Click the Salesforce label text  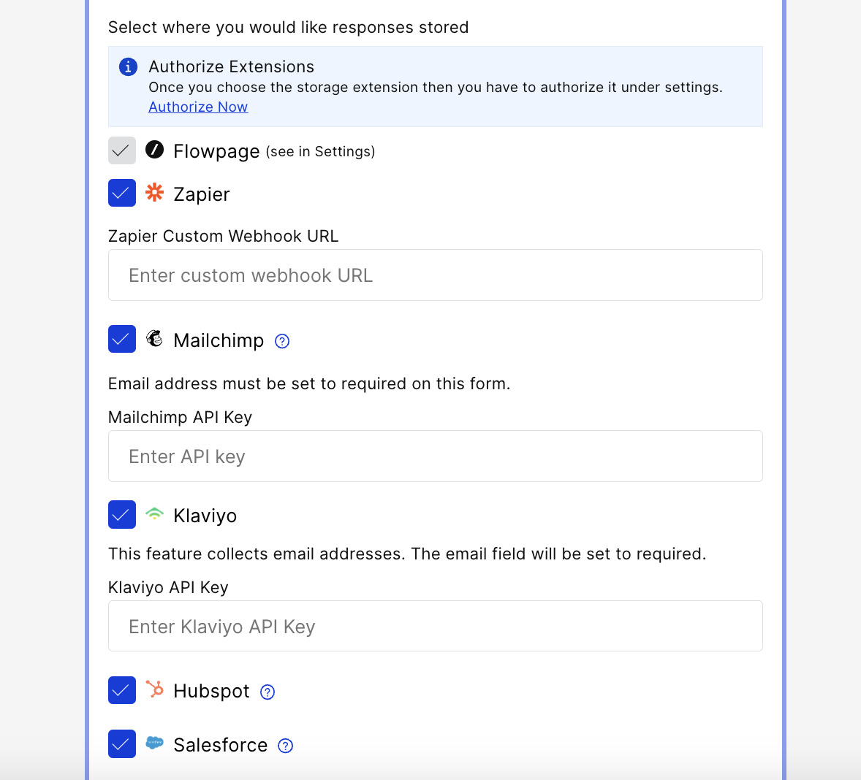coord(220,745)
